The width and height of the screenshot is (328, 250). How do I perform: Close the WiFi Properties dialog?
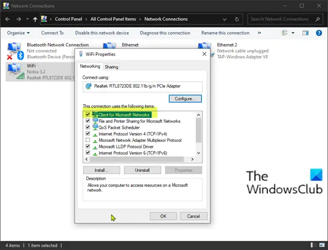pyautogui.click(x=204, y=54)
